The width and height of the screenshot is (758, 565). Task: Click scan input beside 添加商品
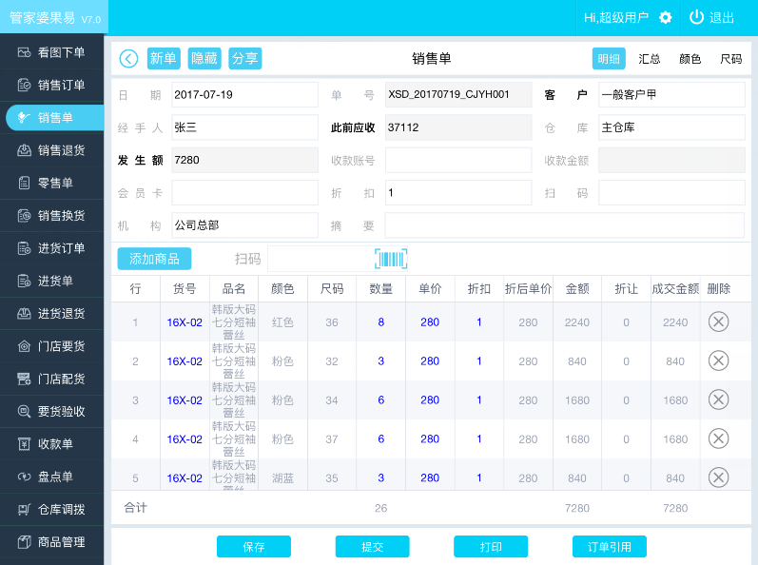click(x=338, y=259)
